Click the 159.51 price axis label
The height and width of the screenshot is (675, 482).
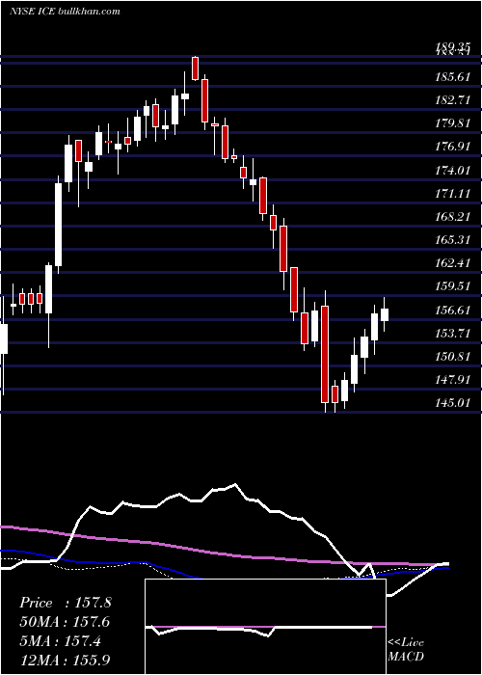coord(453,286)
